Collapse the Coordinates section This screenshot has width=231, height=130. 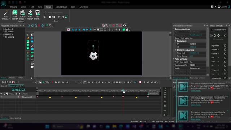coord(176,41)
